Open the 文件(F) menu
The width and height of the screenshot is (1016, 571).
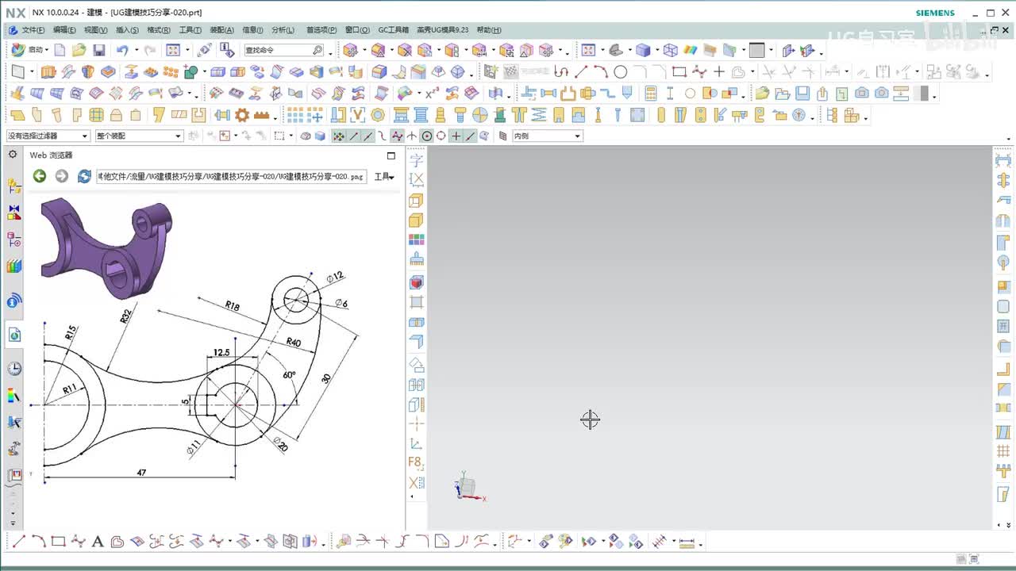click(x=33, y=30)
